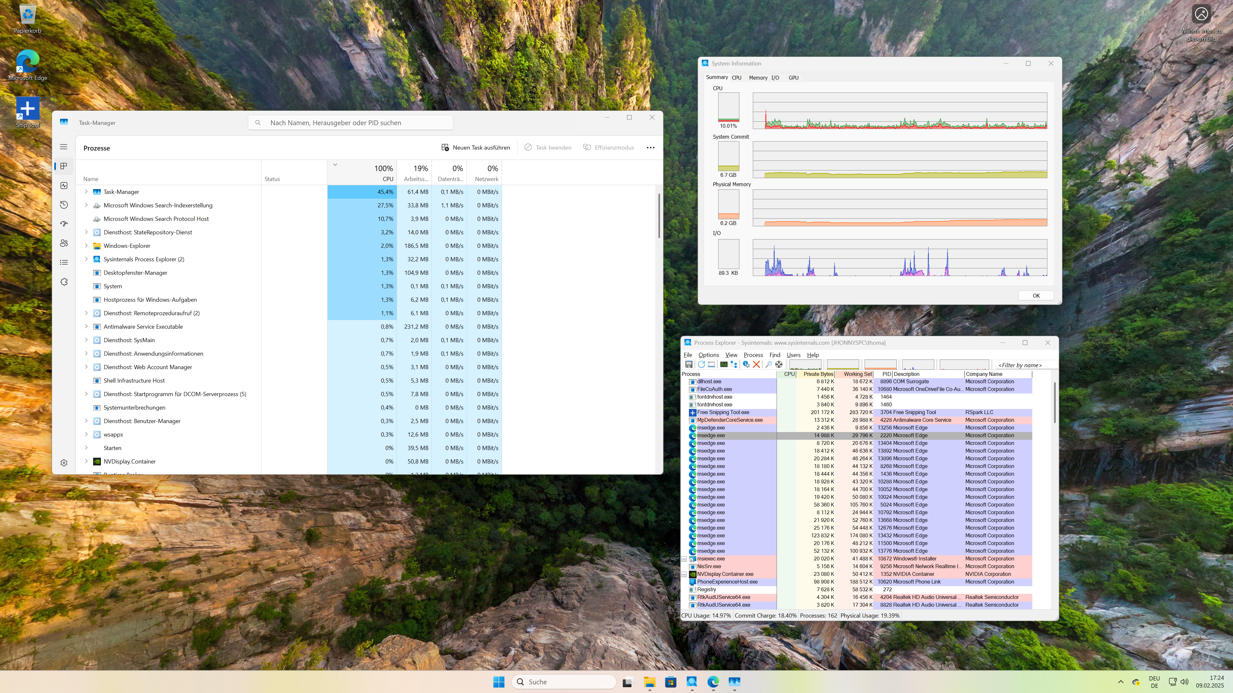Open the Task Manager settings gear icon
The width and height of the screenshot is (1233, 693).
point(64,463)
